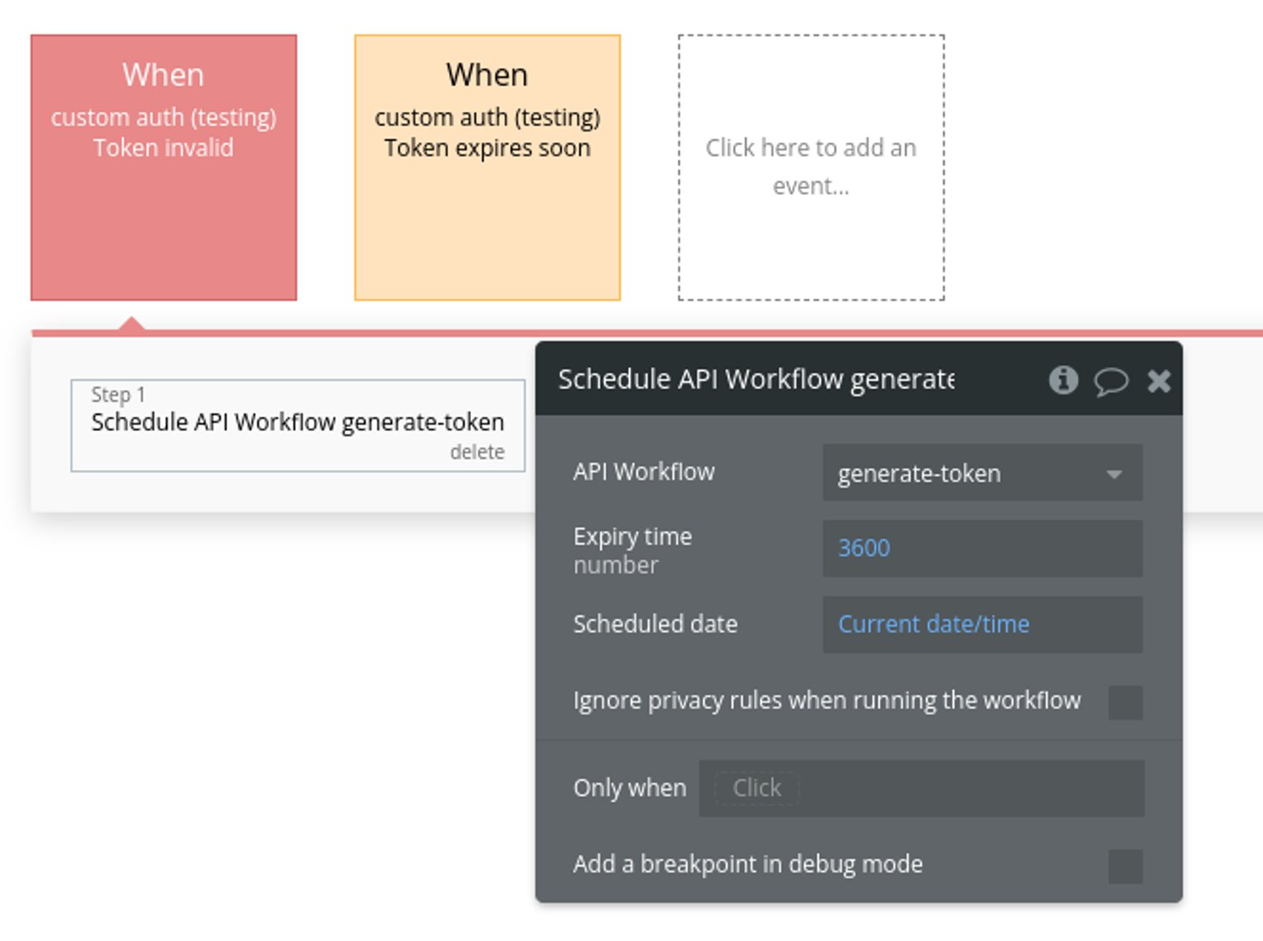Viewport: 1263px width, 941px height.
Task: Click the Only when label
Action: coord(629,788)
